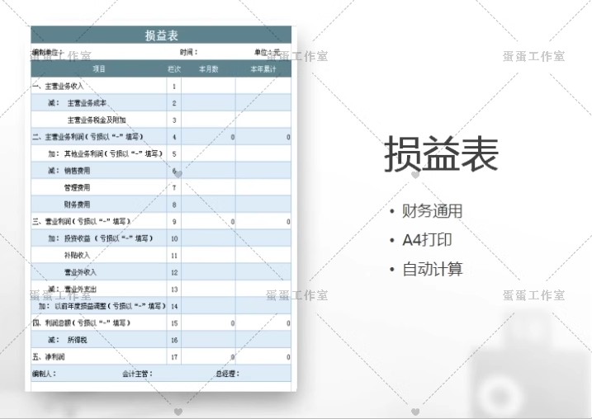Select the 五、净利润 row label
Viewport: 592px width, 419px height.
(x=49, y=357)
